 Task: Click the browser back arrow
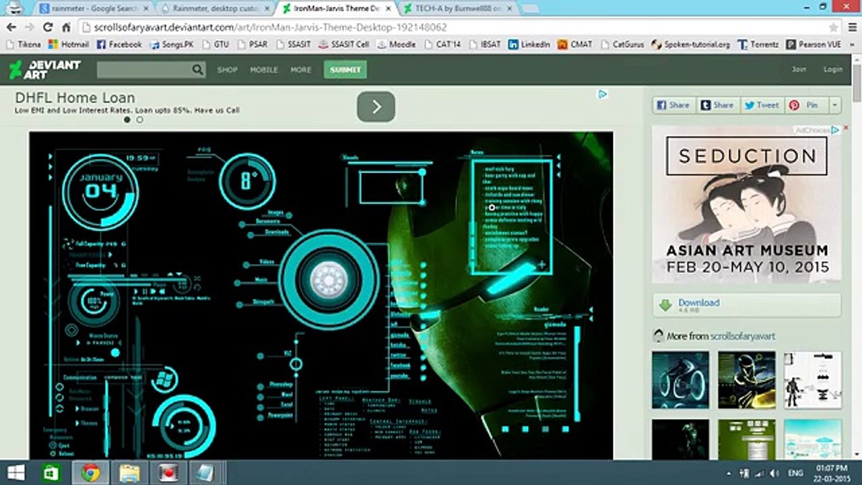tap(11, 28)
